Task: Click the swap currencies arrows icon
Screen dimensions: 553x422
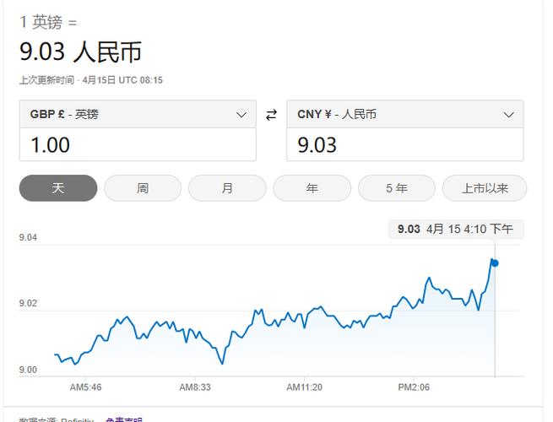Action: tap(271, 115)
